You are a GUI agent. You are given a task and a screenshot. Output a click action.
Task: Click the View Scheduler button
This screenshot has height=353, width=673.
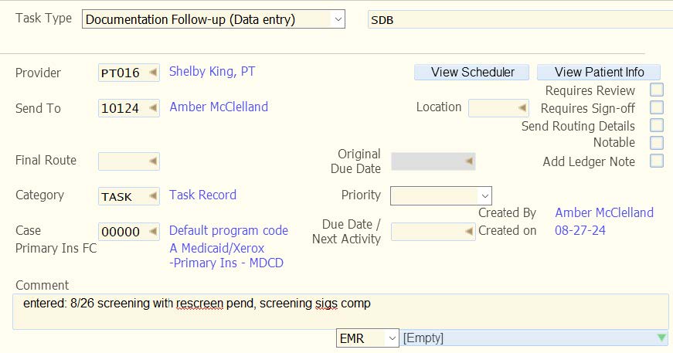(472, 73)
